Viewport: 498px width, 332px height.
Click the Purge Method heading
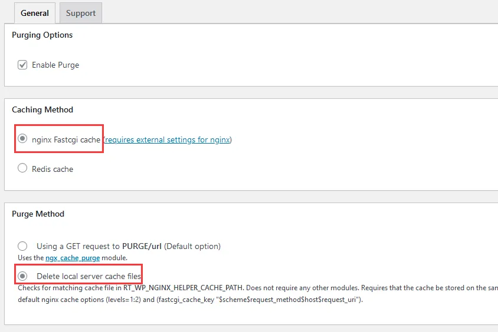[x=38, y=214]
